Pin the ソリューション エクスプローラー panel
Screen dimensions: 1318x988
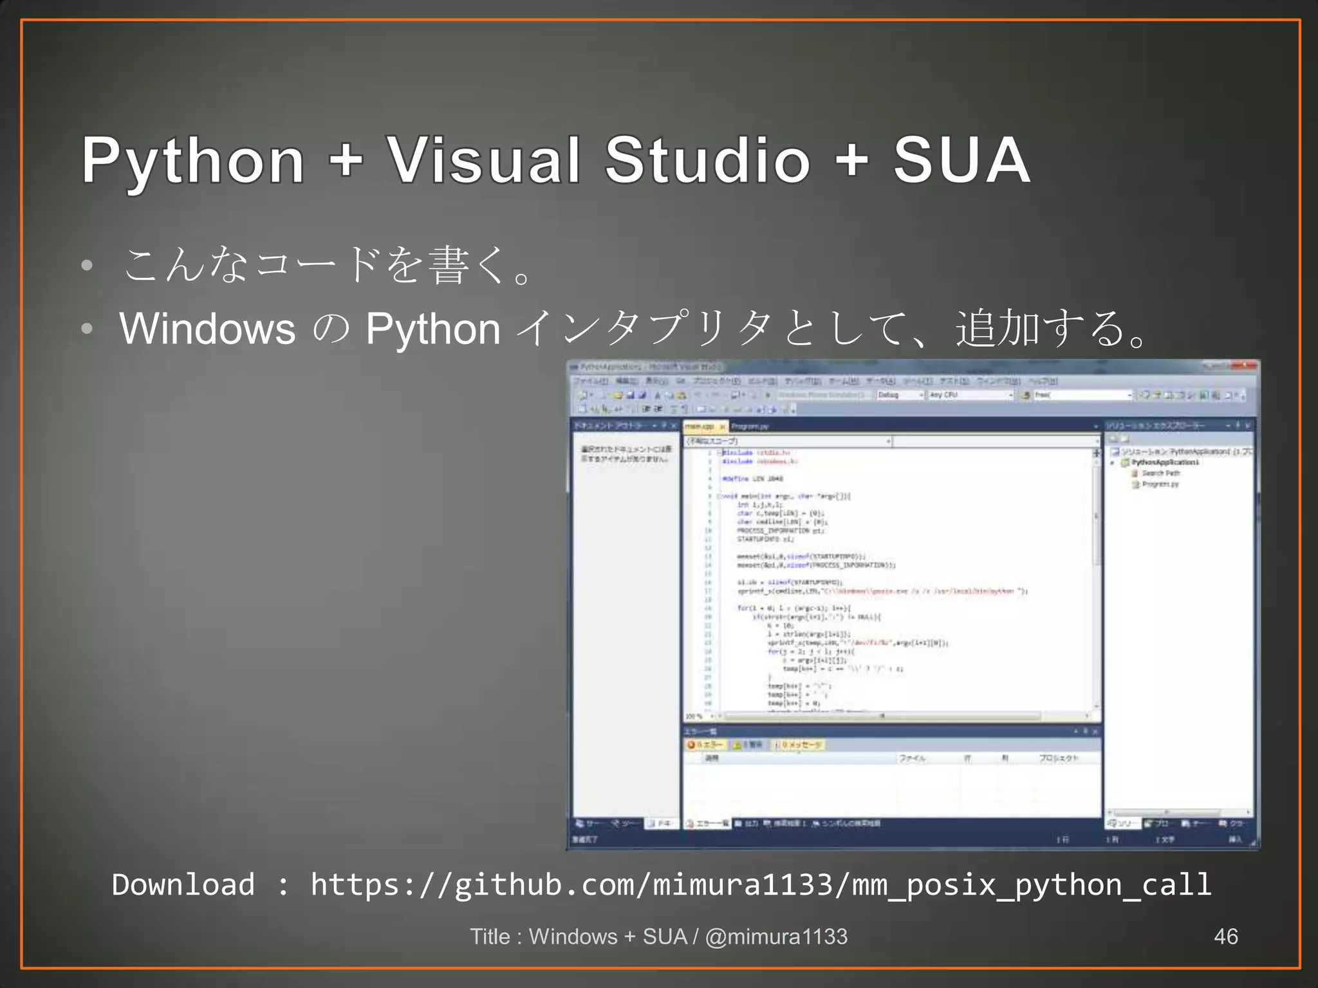click(x=1238, y=426)
